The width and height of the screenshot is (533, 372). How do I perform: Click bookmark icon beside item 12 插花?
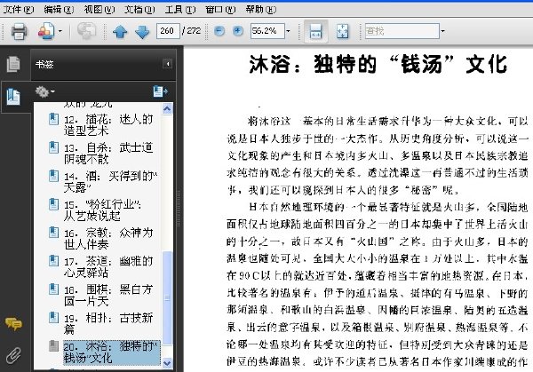(53, 119)
